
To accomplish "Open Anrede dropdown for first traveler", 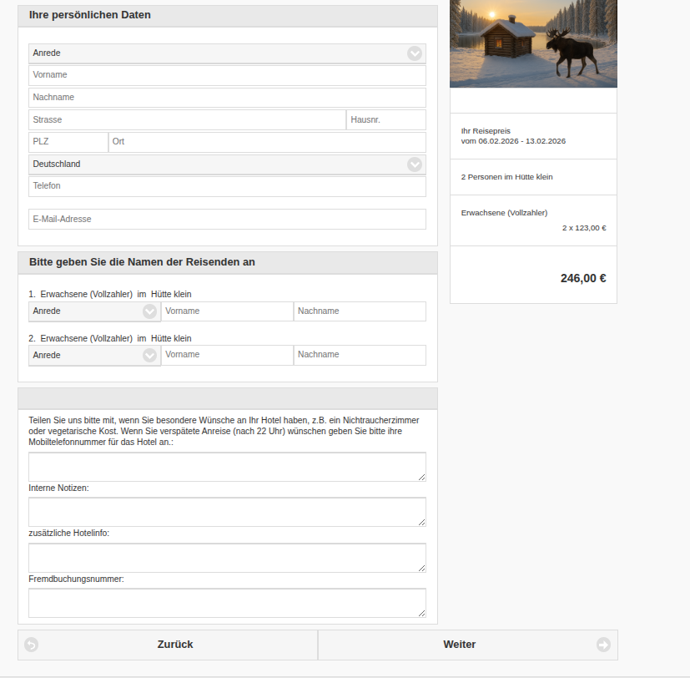I will click(x=94, y=311).
